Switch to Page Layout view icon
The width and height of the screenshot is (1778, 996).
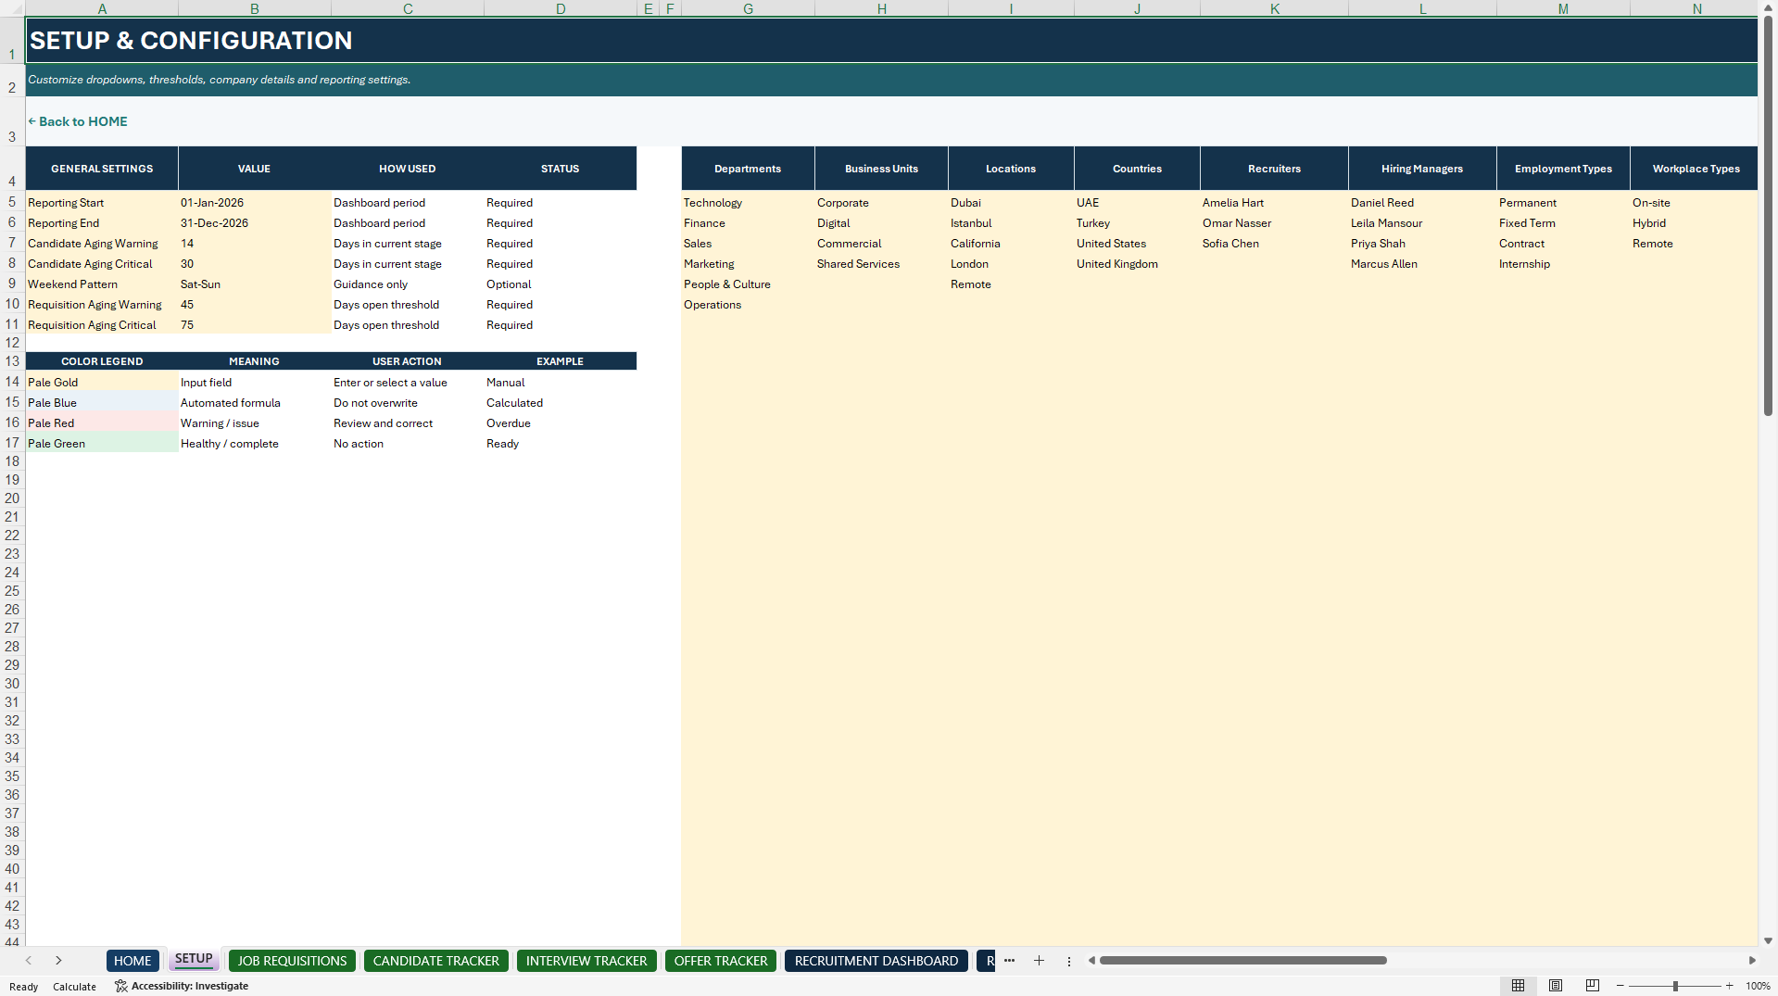1556,986
